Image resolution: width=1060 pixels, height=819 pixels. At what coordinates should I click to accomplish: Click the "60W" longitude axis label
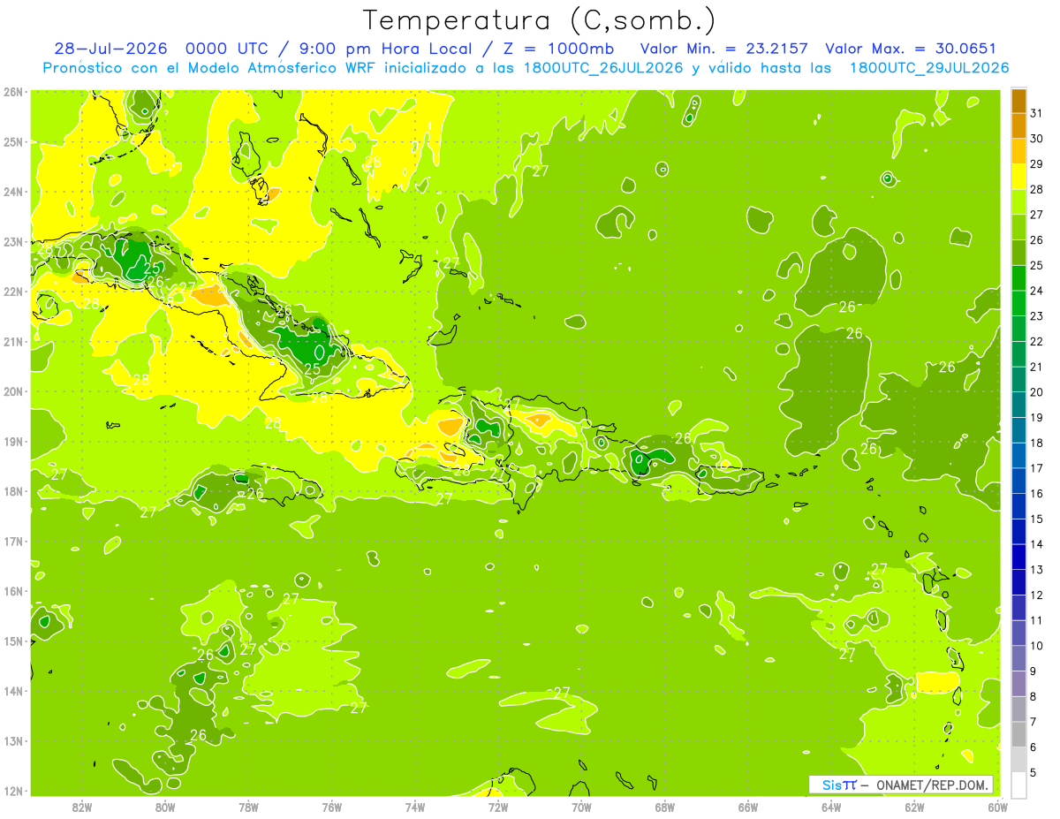coord(997,807)
